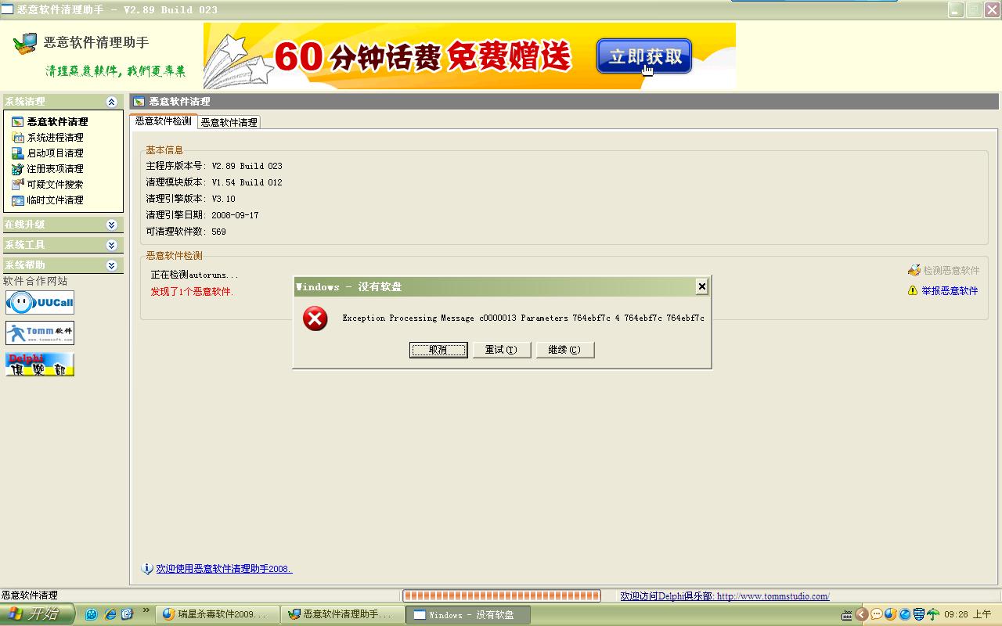Click the 可清理软件数 569 line
Image resolution: width=1002 pixels, height=626 pixels.
tap(186, 232)
